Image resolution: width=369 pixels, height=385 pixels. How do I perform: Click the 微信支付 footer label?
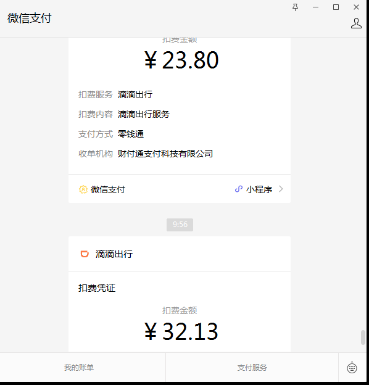108,189
